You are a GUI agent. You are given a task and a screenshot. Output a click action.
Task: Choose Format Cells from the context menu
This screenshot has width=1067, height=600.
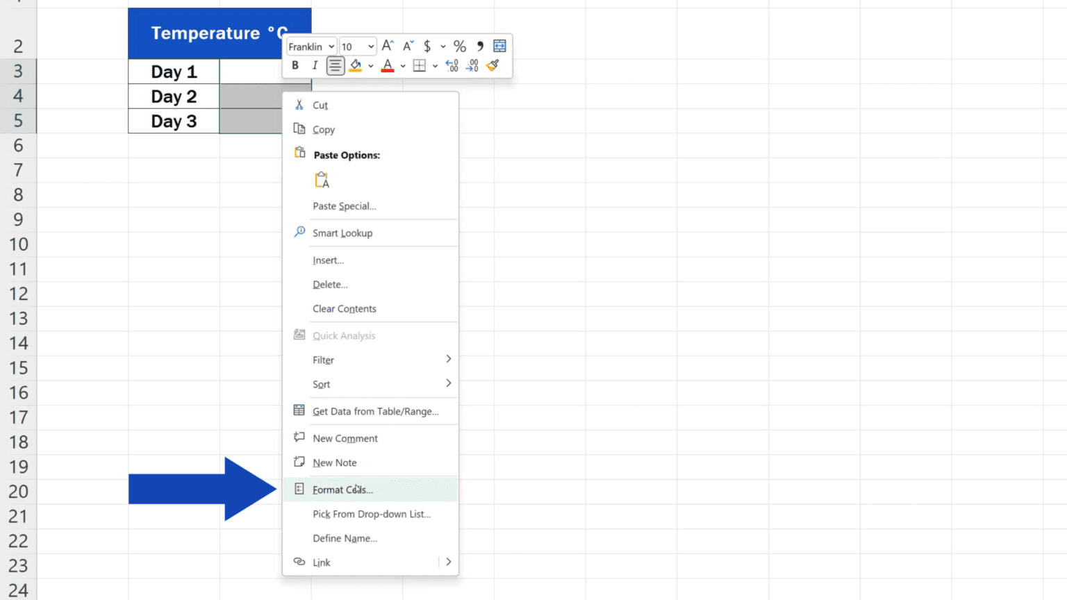(x=342, y=489)
